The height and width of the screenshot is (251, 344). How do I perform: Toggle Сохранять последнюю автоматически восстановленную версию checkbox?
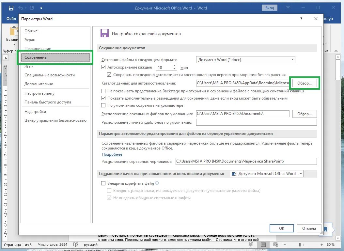point(109,75)
